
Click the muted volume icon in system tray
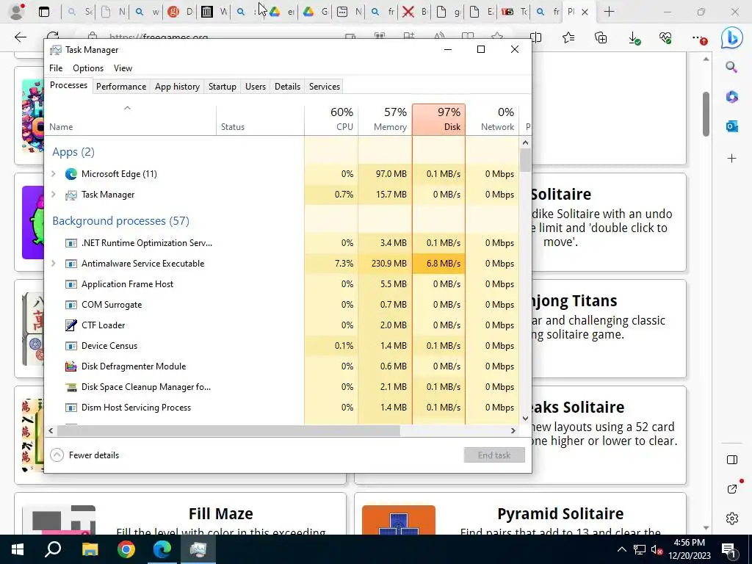pyautogui.click(x=657, y=549)
